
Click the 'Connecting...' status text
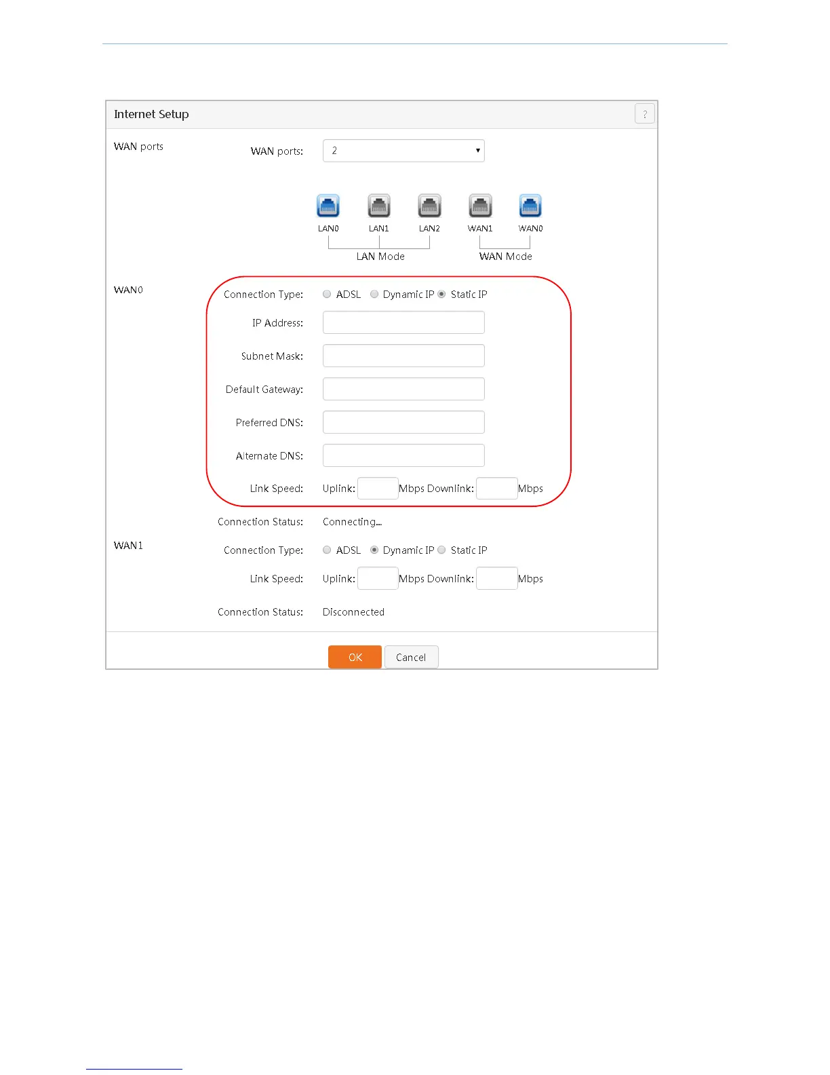(352, 522)
